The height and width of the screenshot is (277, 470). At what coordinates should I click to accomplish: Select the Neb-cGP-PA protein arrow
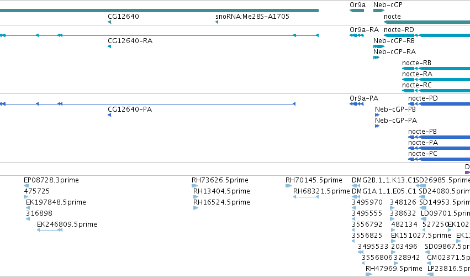click(x=377, y=127)
